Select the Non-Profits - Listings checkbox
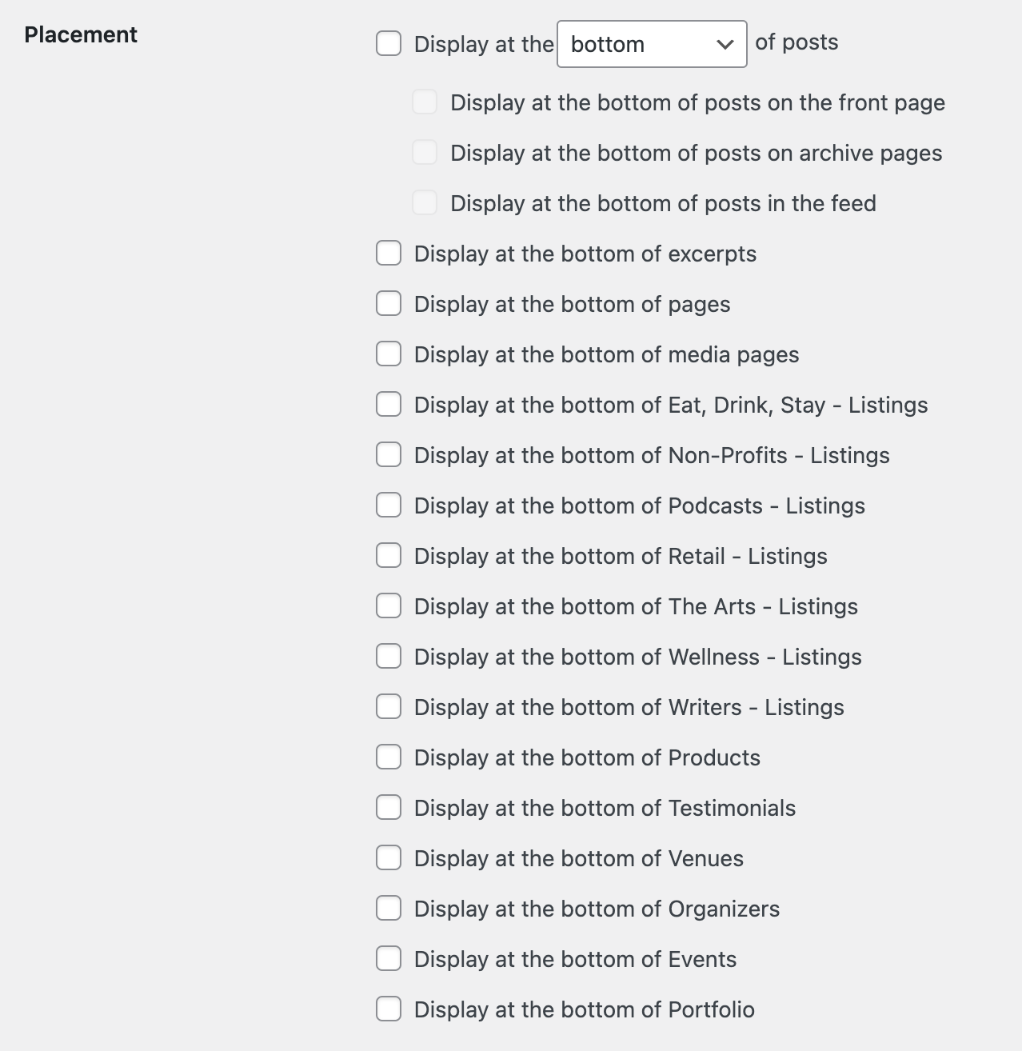 click(389, 455)
